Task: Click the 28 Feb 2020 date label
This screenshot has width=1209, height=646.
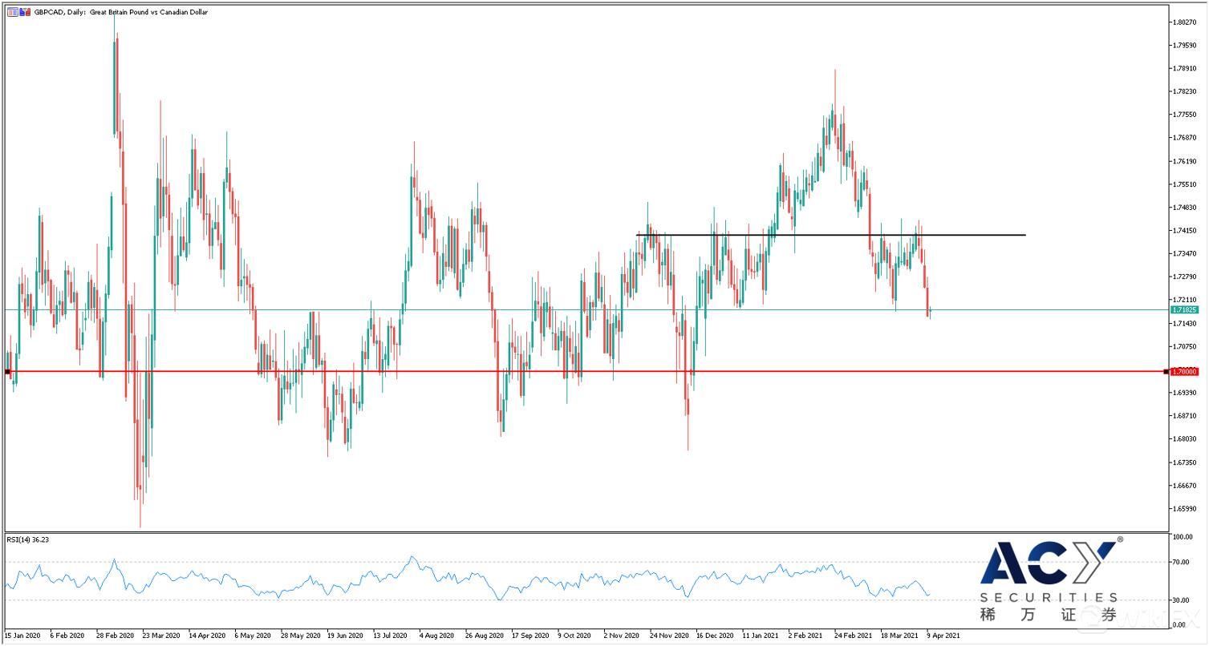Action: click(x=115, y=635)
